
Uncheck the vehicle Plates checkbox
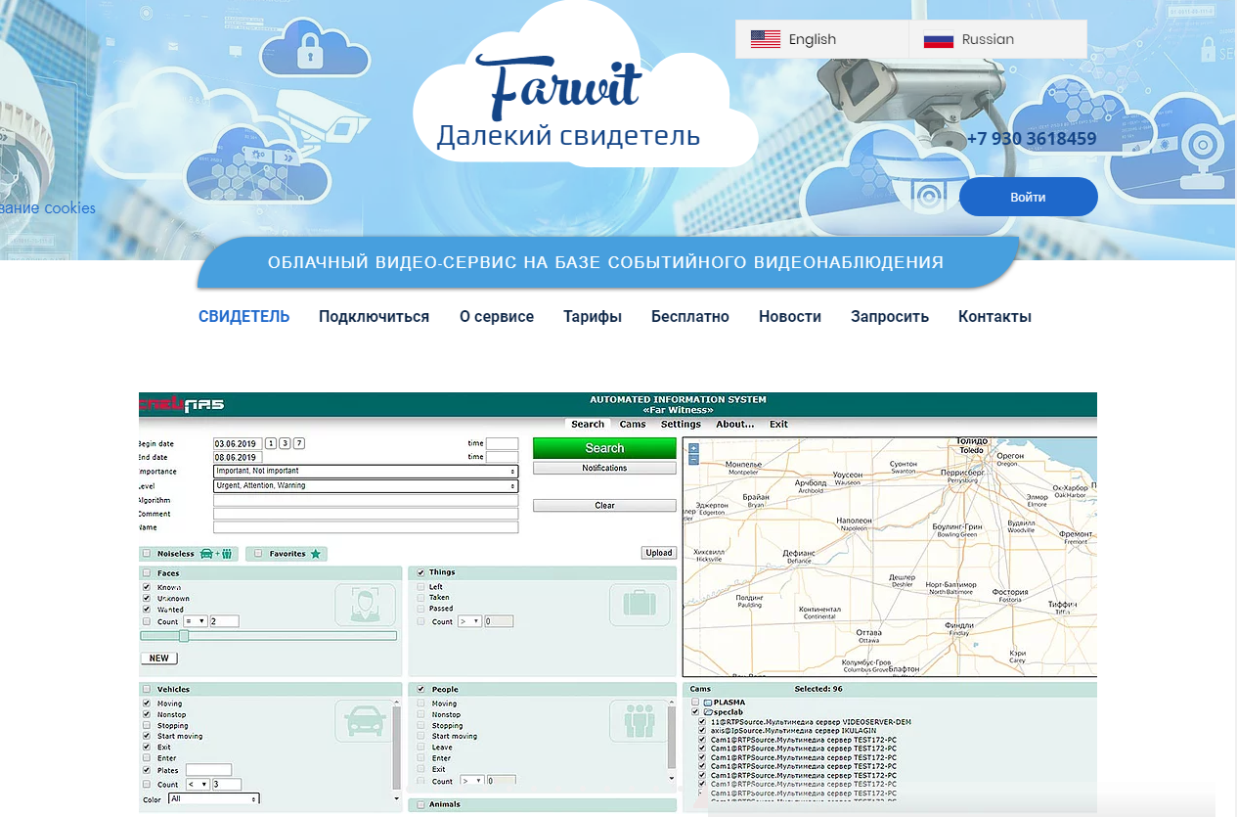click(x=147, y=770)
